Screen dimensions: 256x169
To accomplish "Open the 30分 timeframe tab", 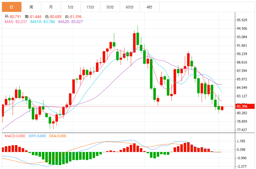I will pos(110,7).
